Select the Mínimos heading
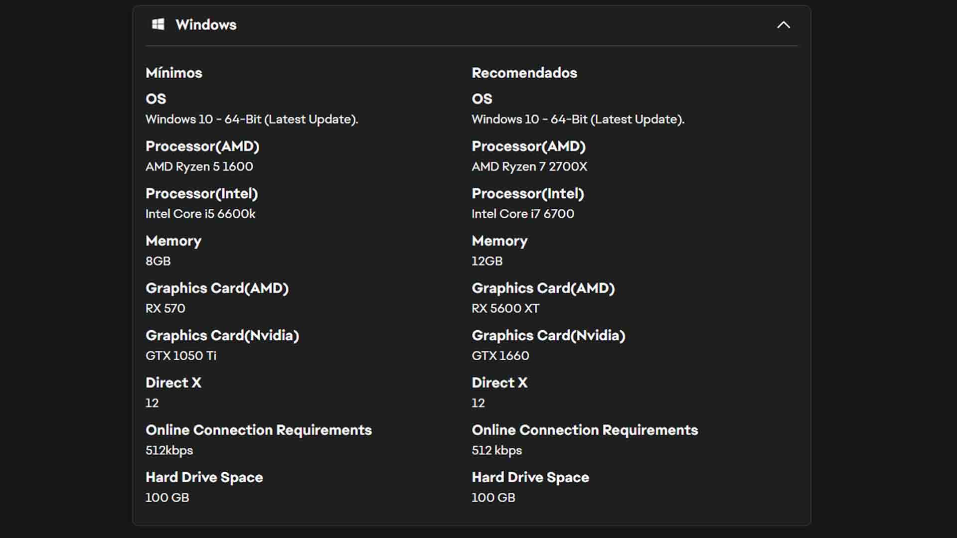Viewport: 957px width, 538px height. [174, 73]
